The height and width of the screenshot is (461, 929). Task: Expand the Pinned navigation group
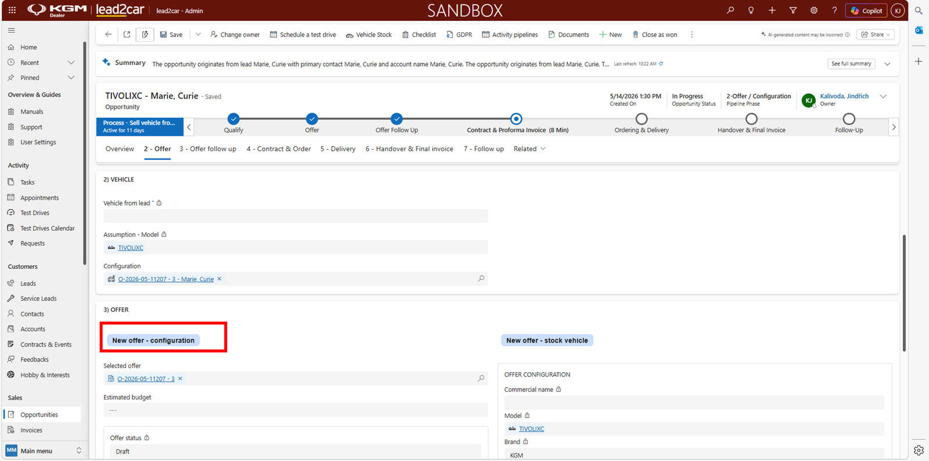[71, 78]
